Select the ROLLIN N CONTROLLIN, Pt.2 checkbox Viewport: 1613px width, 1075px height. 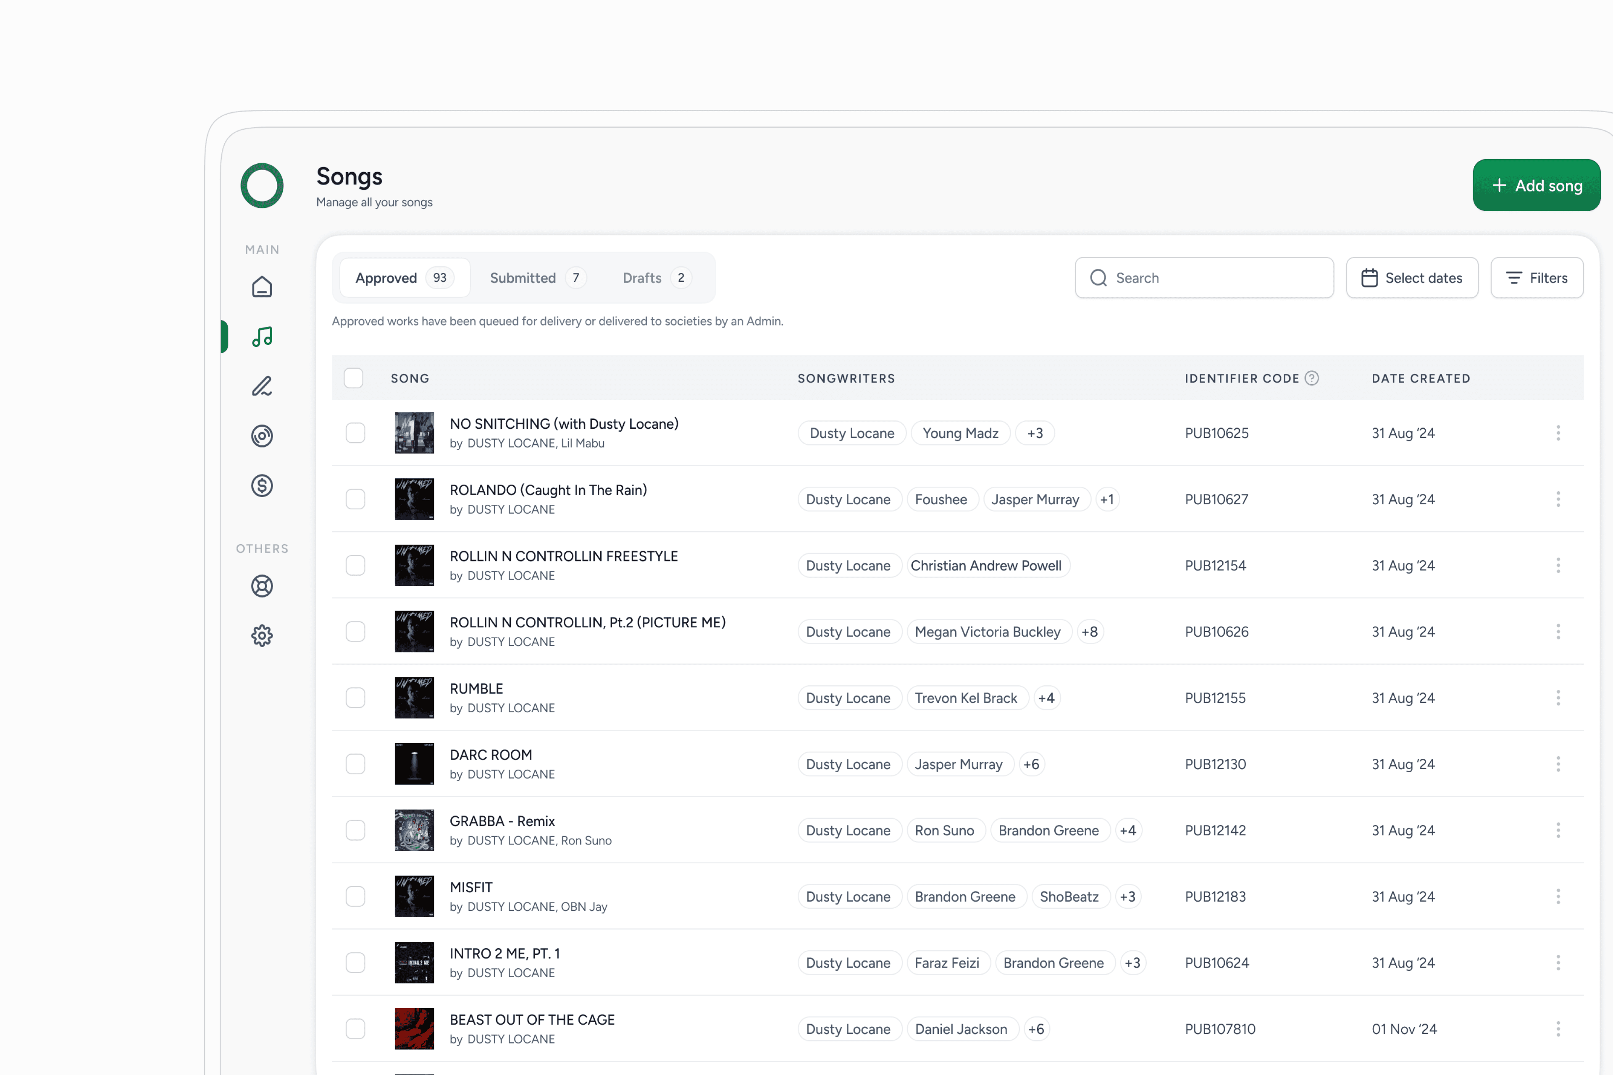pyautogui.click(x=355, y=632)
